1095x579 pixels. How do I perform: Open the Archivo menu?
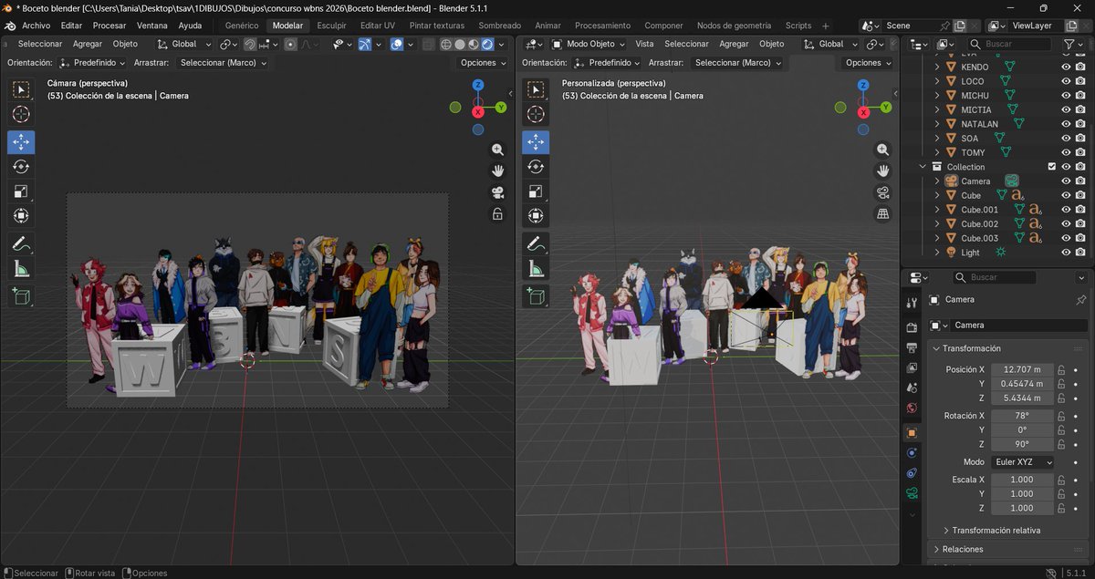pyautogui.click(x=36, y=26)
